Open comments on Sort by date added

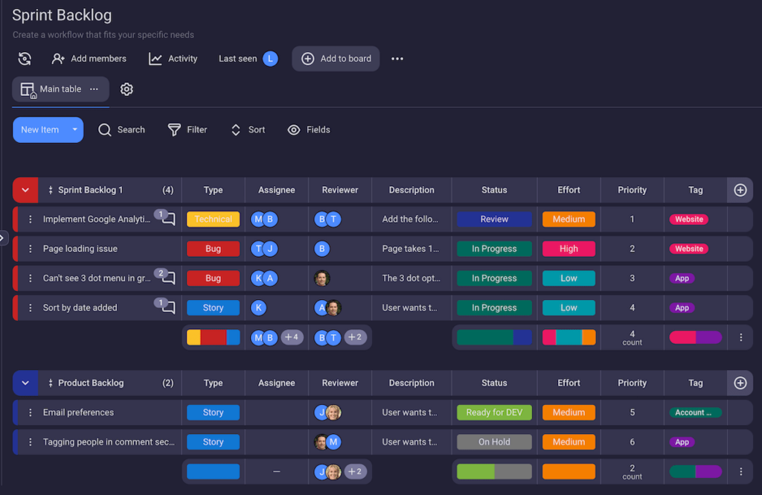coord(168,307)
